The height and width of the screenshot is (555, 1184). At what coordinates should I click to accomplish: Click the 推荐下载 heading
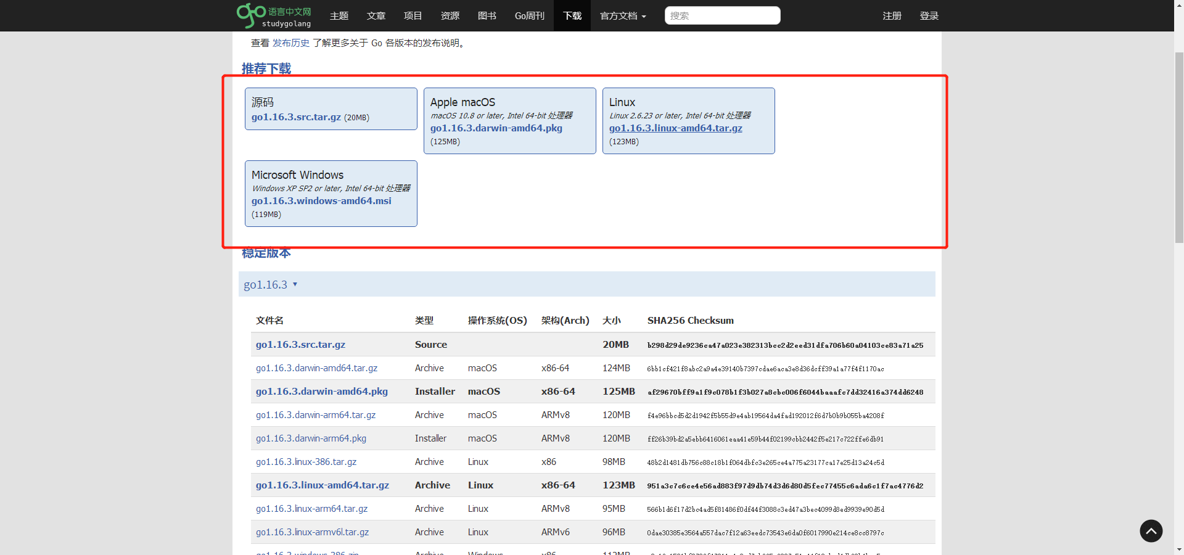266,68
